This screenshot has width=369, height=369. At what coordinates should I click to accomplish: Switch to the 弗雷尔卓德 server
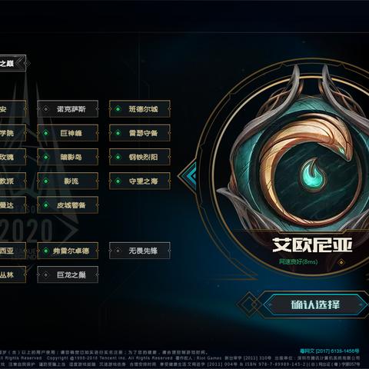pos(68,251)
